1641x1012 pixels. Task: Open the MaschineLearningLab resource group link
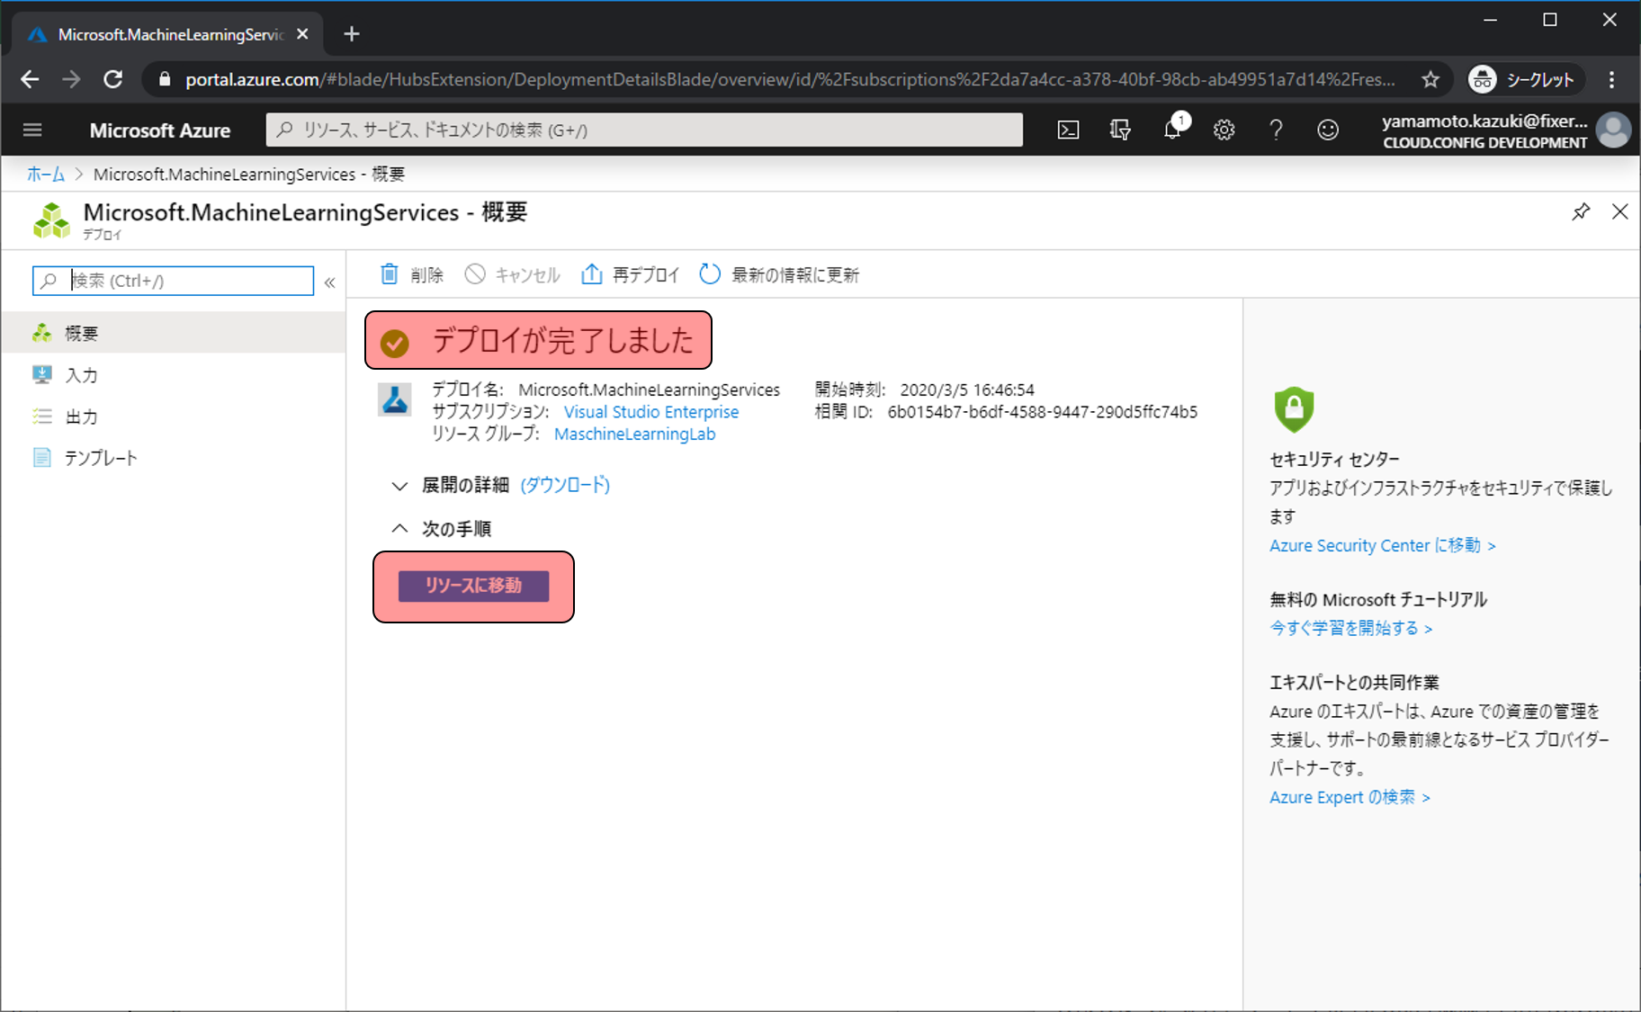[x=634, y=434]
